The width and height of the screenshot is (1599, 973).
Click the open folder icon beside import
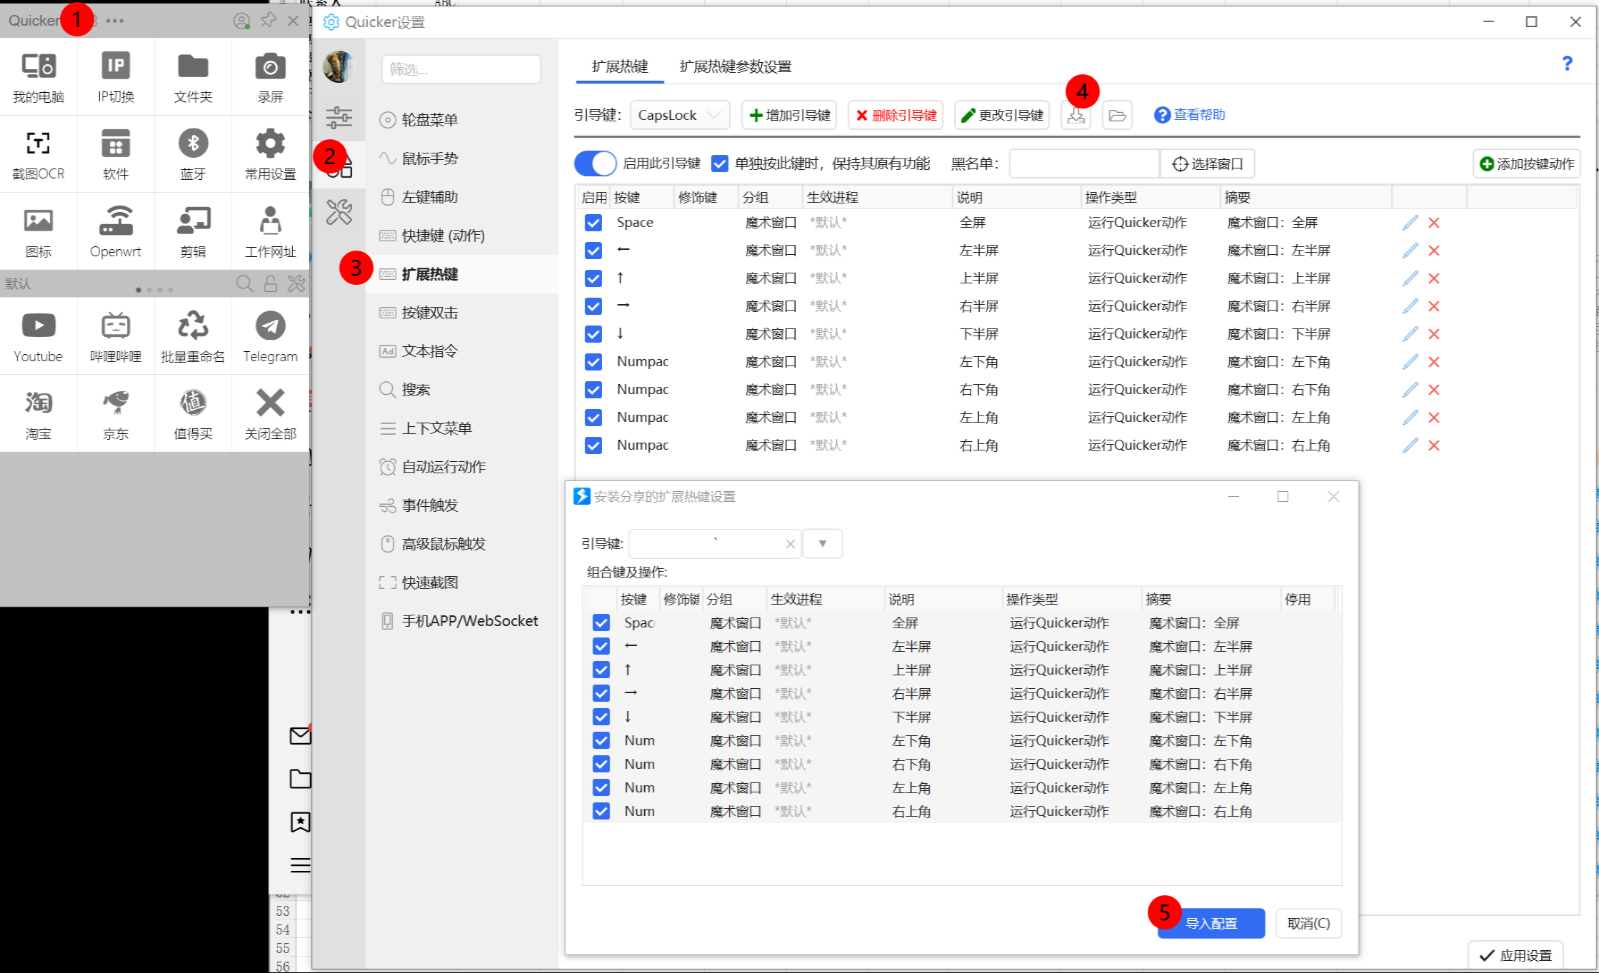[1118, 115]
